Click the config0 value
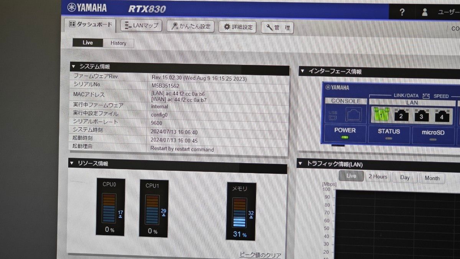460x259 pixels. pyautogui.click(x=159, y=114)
